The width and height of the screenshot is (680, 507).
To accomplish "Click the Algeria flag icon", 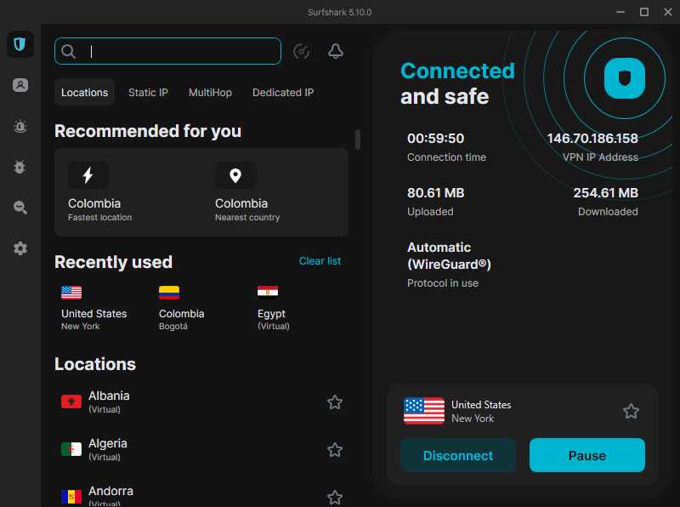I will tap(71, 449).
